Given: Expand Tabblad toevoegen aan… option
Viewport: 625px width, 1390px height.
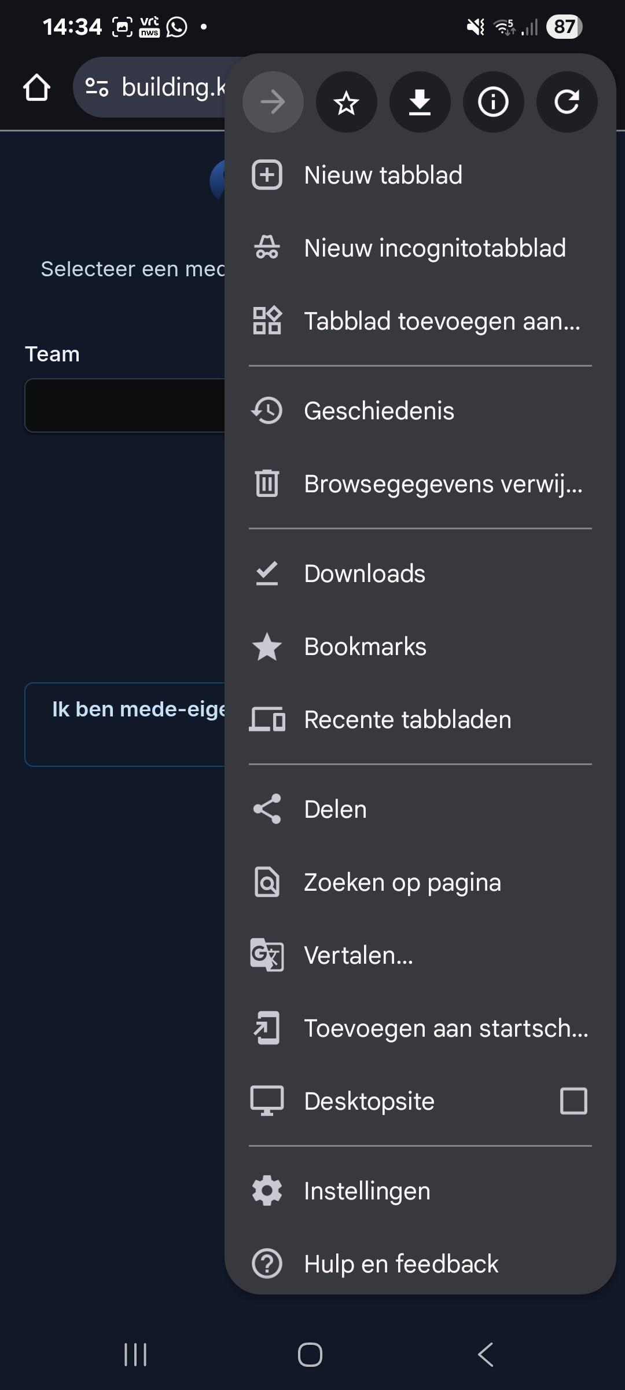Looking at the screenshot, I should pyautogui.click(x=420, y=321).
